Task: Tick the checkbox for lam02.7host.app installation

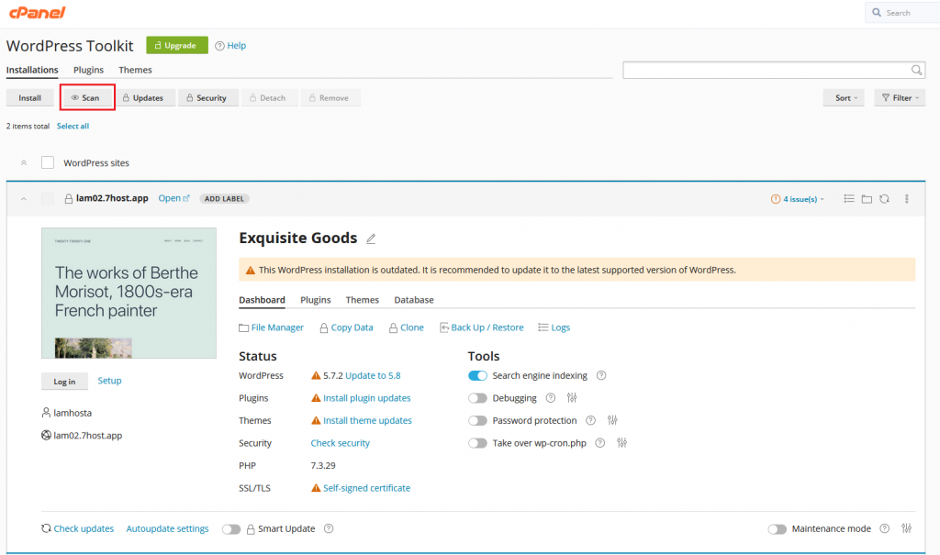Action: point(48,198)
